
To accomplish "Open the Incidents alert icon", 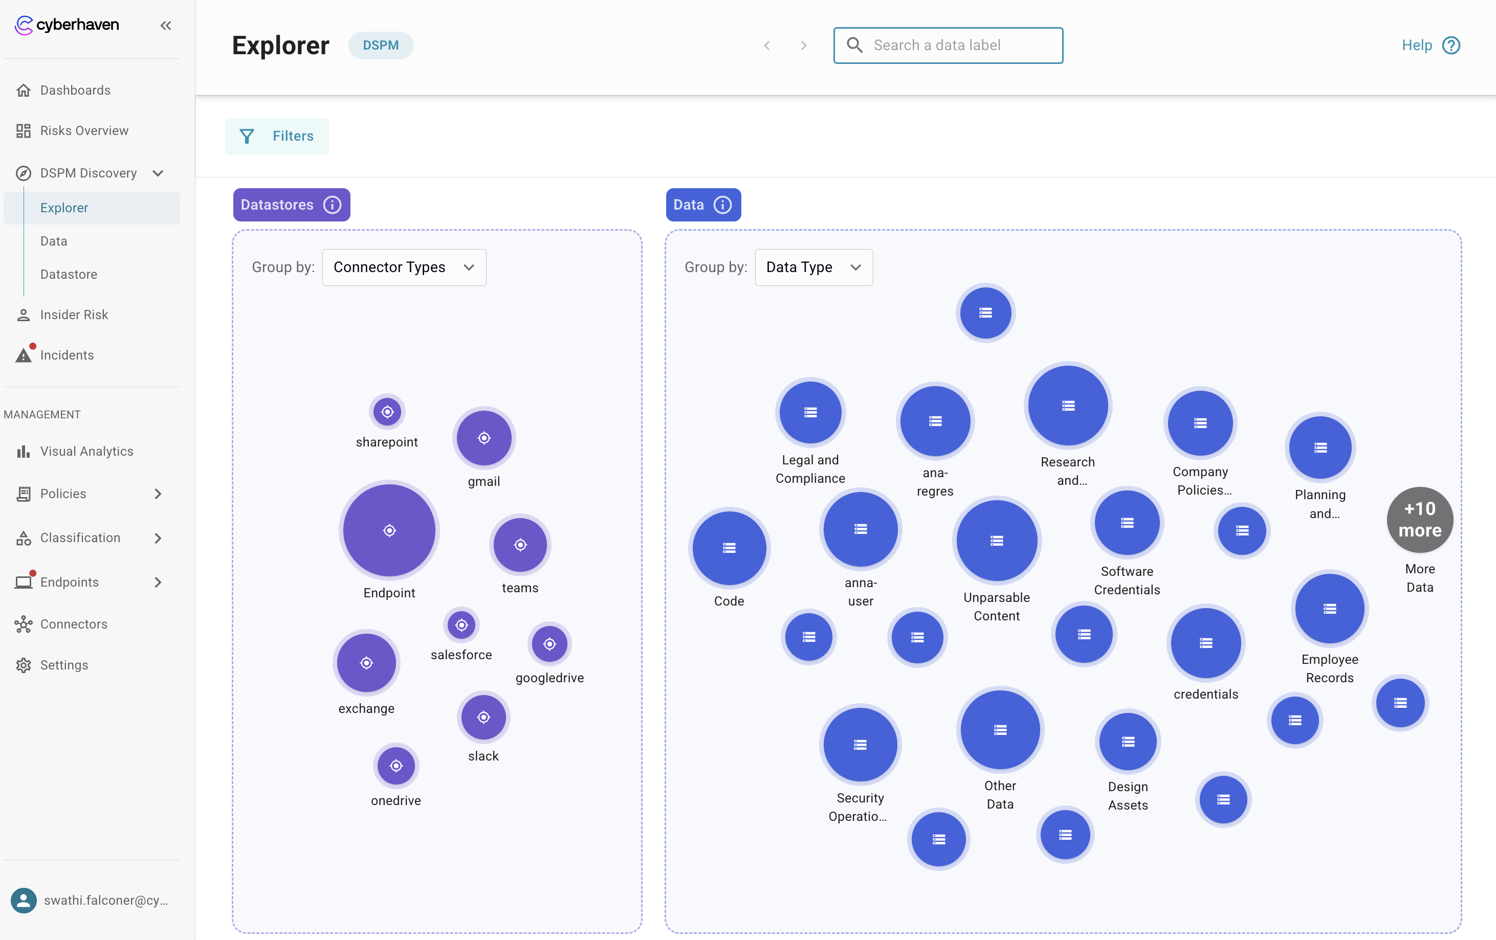I will pyautogui.click(x=24, y=355).
